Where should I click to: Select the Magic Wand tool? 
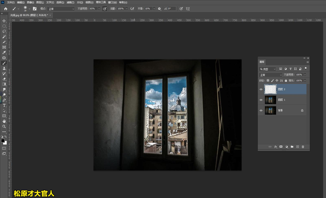[x=4, y=37]
